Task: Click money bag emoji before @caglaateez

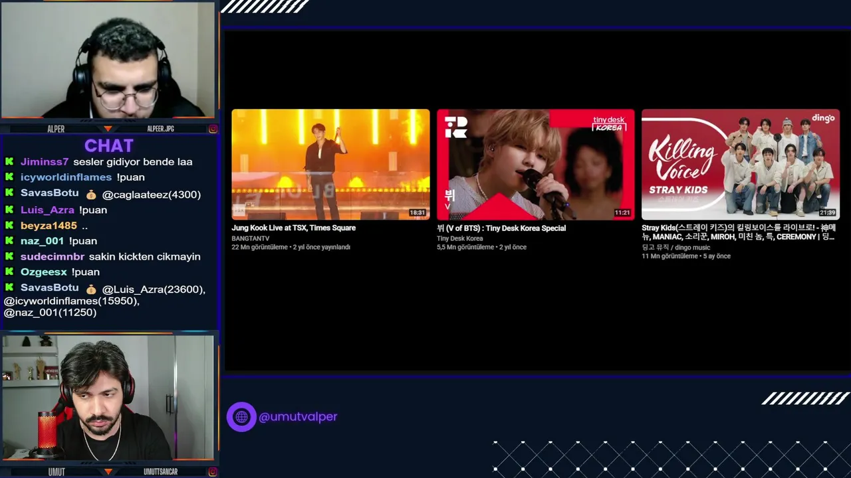Action: 91,195
